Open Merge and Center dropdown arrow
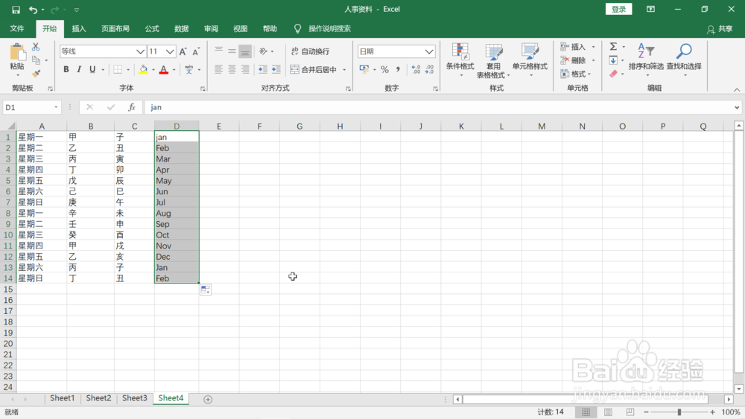The image size is (745, 419). click(x=344, y=70)
